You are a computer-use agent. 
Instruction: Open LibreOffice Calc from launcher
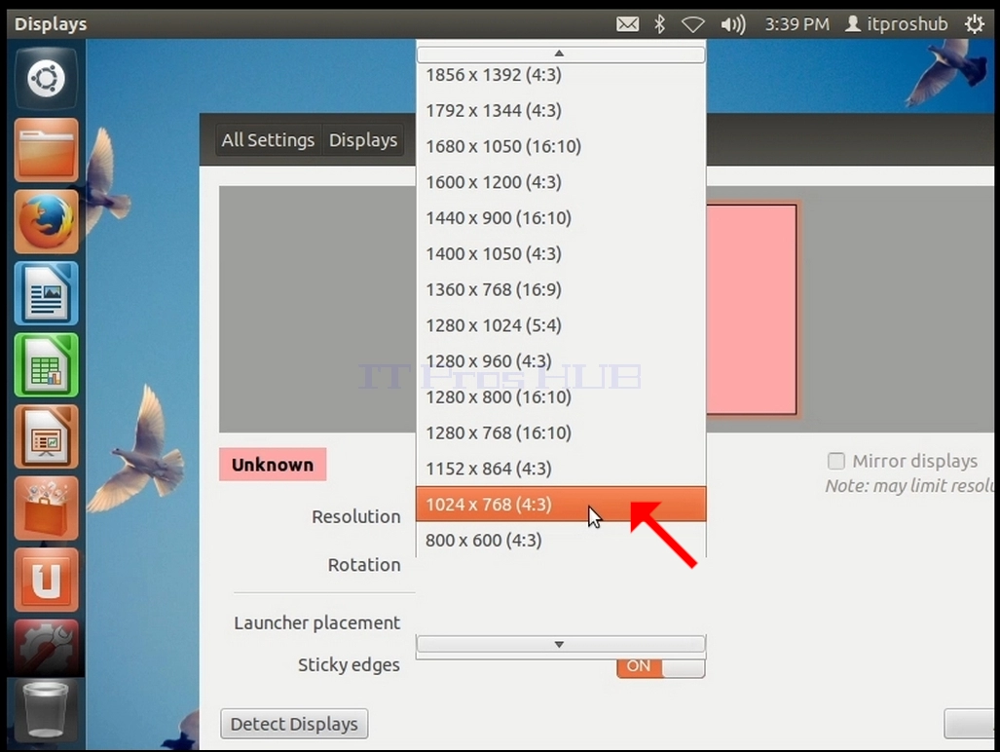[46, 365]
